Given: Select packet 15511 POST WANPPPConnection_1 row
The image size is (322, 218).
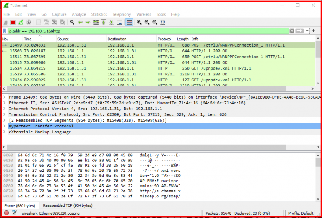Looking at the screenshot, I should click(159, 57).
